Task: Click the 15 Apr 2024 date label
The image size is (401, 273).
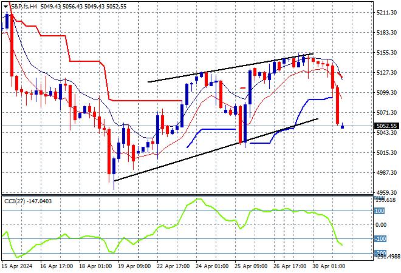Action: coord(17,266)
